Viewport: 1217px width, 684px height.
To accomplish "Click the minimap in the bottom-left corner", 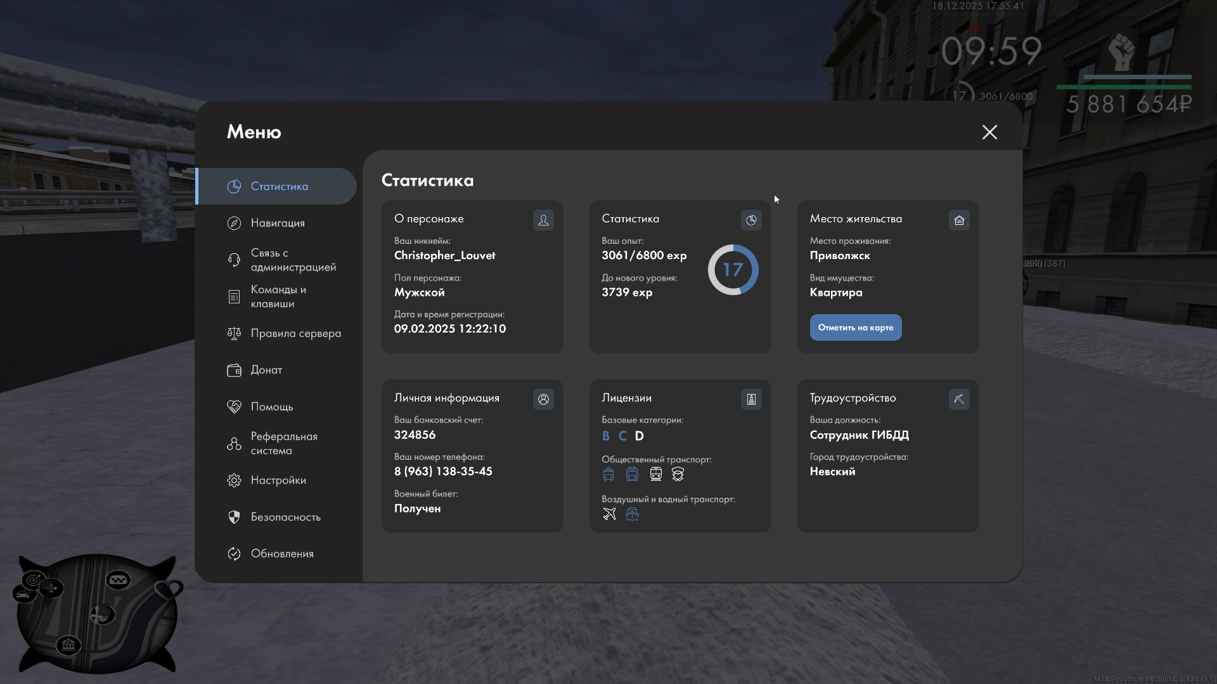I will [x=96, y=613].
